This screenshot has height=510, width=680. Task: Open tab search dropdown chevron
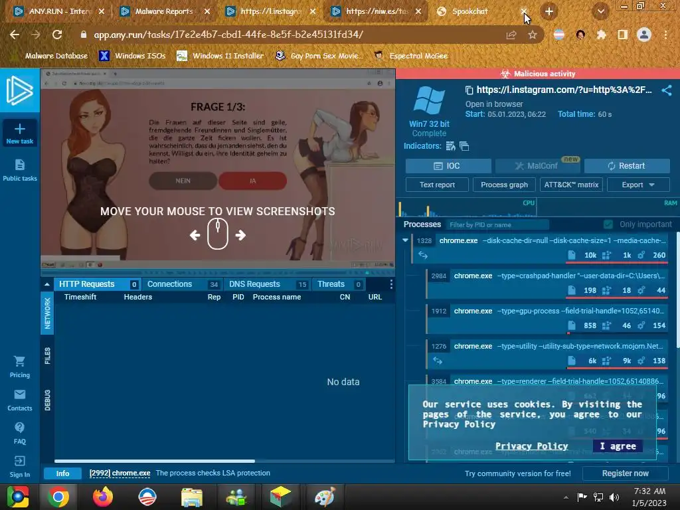pyautogui.click(x=601, y=12)
